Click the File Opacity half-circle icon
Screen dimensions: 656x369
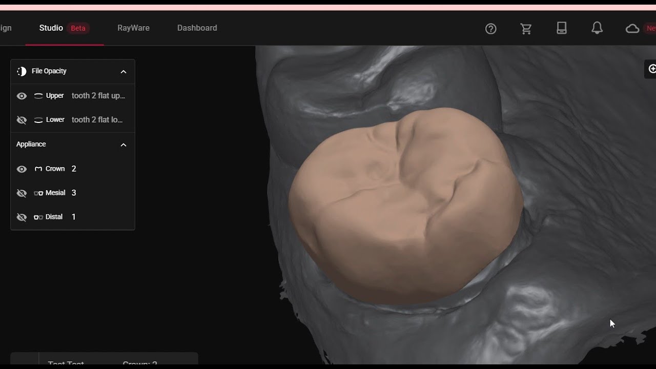point(22,71)
